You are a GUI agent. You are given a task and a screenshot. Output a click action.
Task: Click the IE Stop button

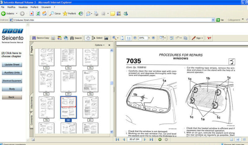(31, 14)
